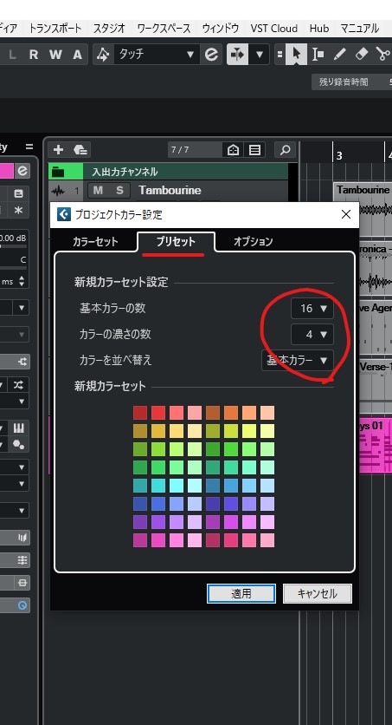392x725 pixels.
Task: Click the drum map dots icon in inspector
Action: coord(18,445)
